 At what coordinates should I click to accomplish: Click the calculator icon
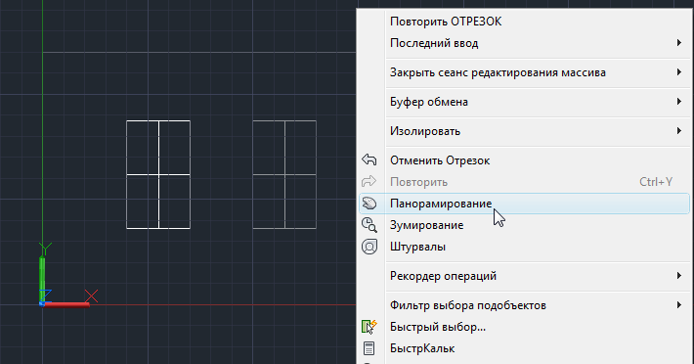(x=369, y=348)
